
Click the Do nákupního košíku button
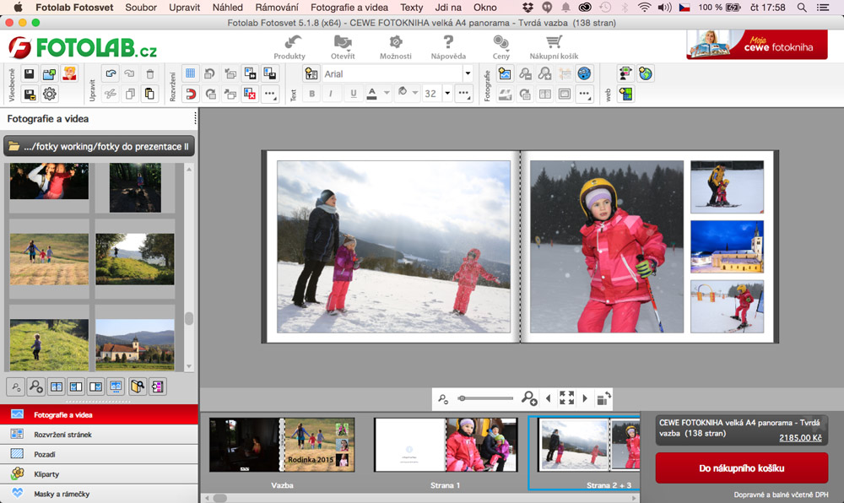742,468
